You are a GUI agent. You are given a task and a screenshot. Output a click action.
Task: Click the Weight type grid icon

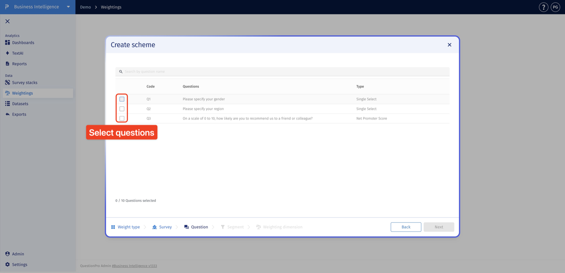tap(113, 227)
